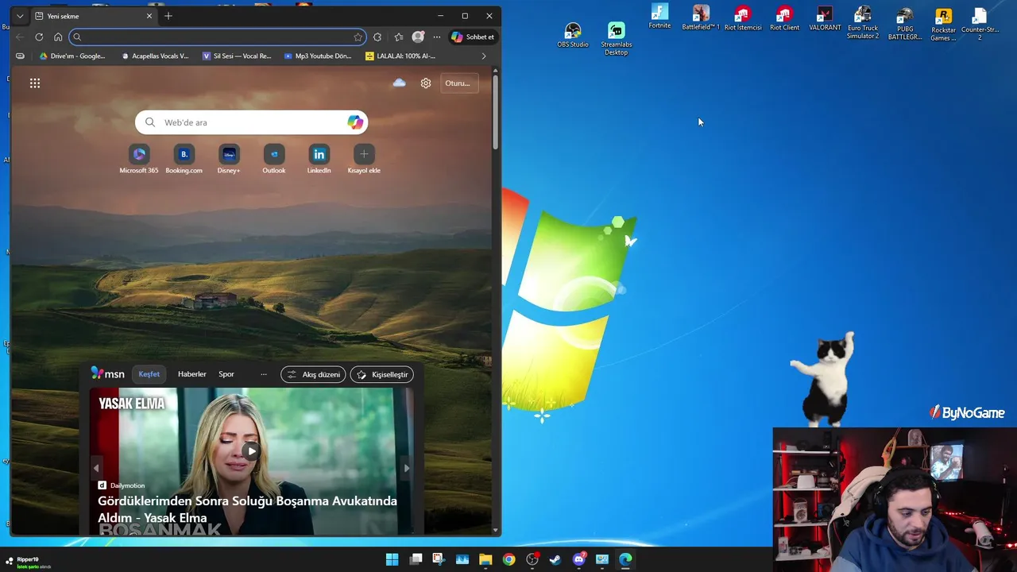Select the Riot İstemcisi desktop icon

743,17
